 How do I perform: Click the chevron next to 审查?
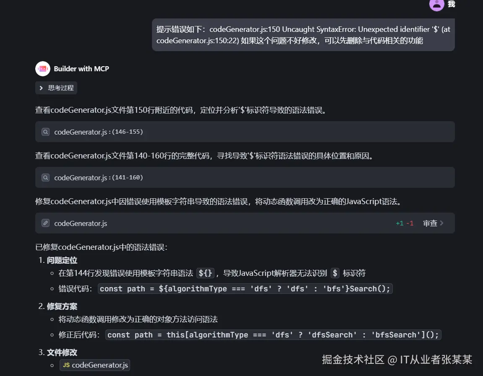point(442,223)
